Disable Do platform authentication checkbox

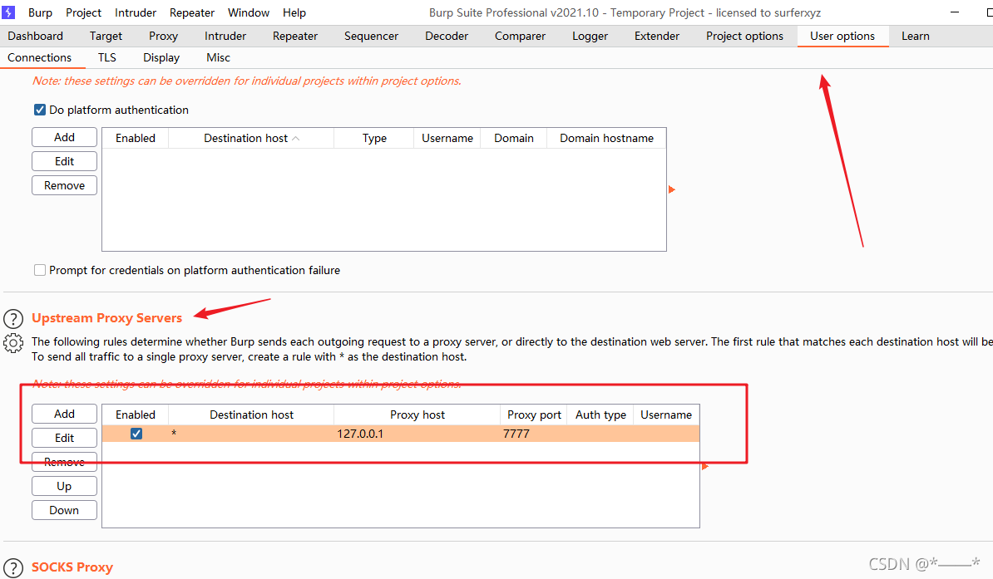tap(39, 110)
